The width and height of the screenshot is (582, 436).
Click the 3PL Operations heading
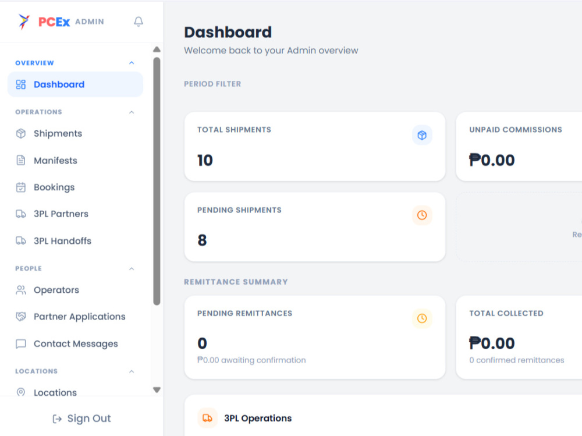click(258, 418)
